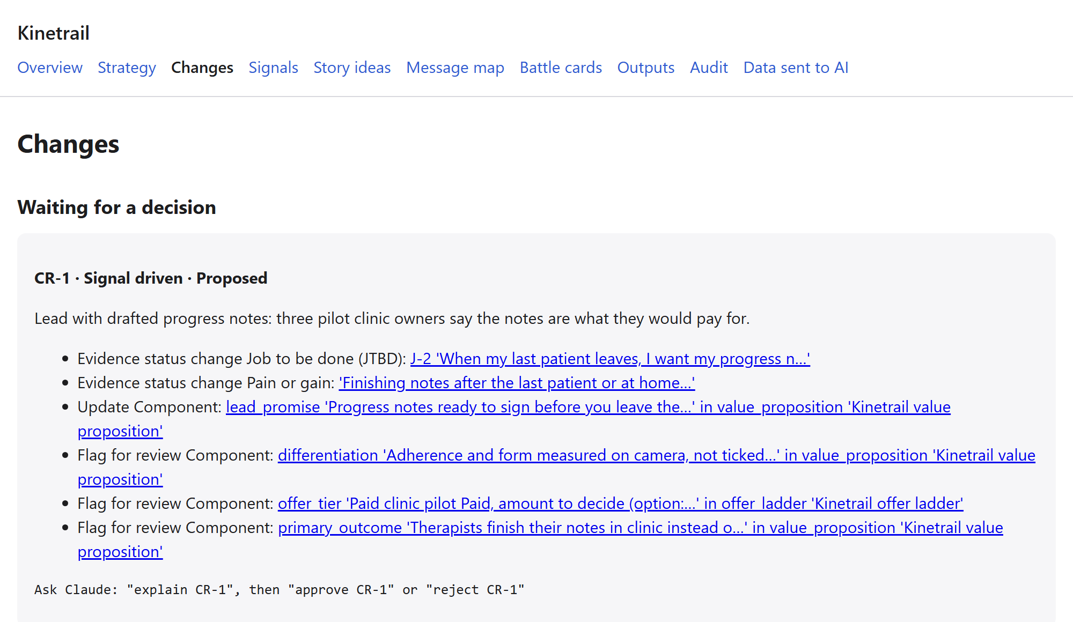Open the differentiation component link
Viewport: 1073px width, 622px height.
tap(656, 455)
